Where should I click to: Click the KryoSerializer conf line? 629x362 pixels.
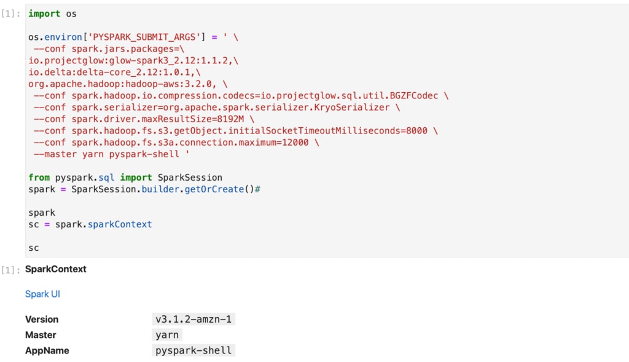tap(217, 107)
